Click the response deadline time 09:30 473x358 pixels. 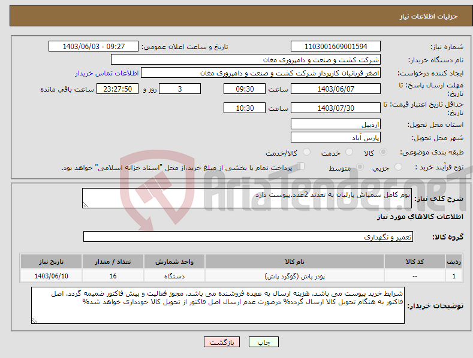245,89
